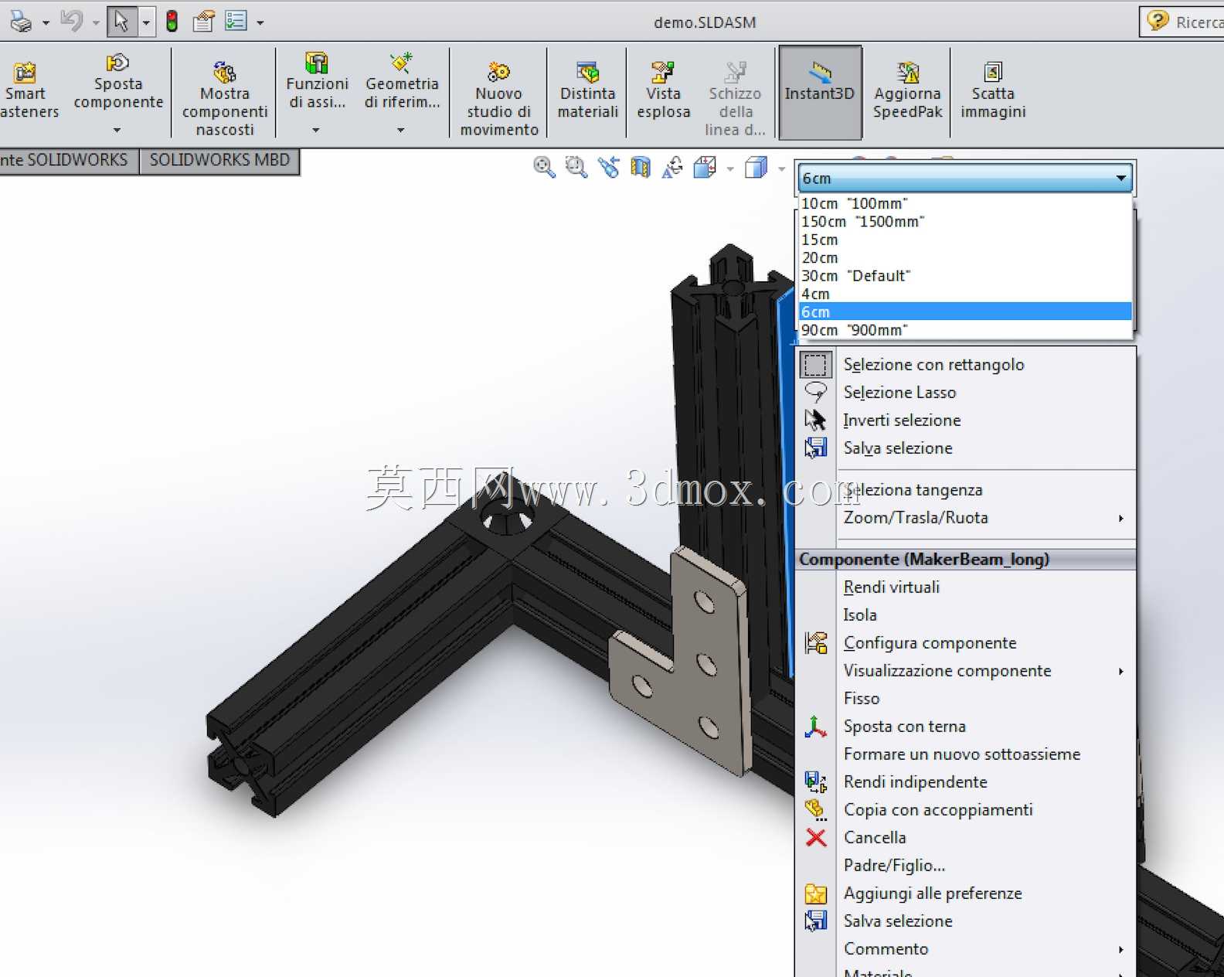Open Funzioni di assieme tool
This screenshot has height=977, width=1224.
tap(317, 82)
